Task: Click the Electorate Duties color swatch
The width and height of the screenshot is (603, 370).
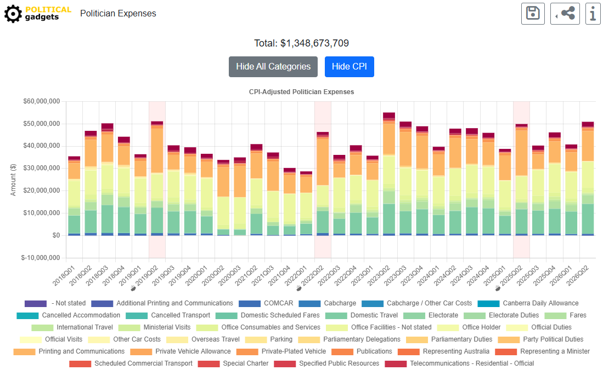Action: [x=475, y=315]
